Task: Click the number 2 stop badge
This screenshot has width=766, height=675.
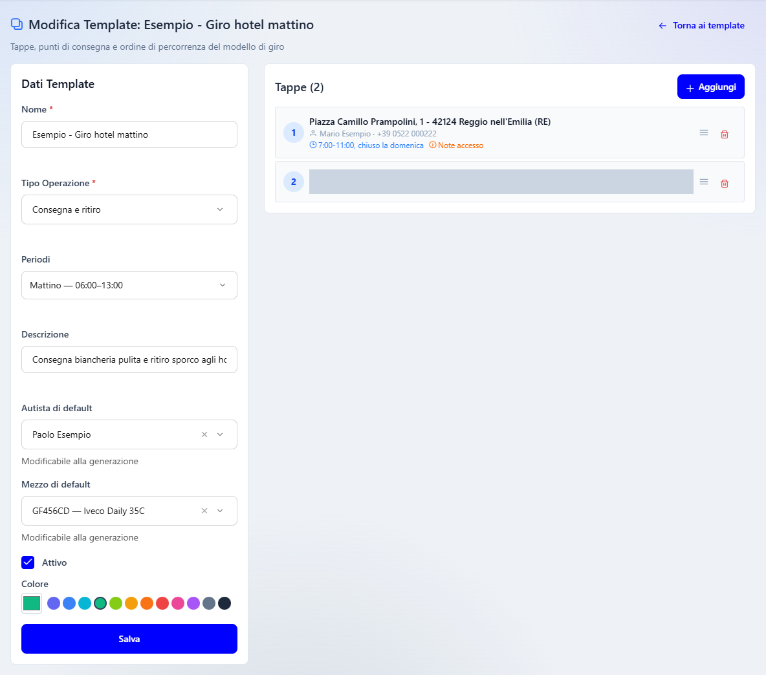Action: point(294,182)
